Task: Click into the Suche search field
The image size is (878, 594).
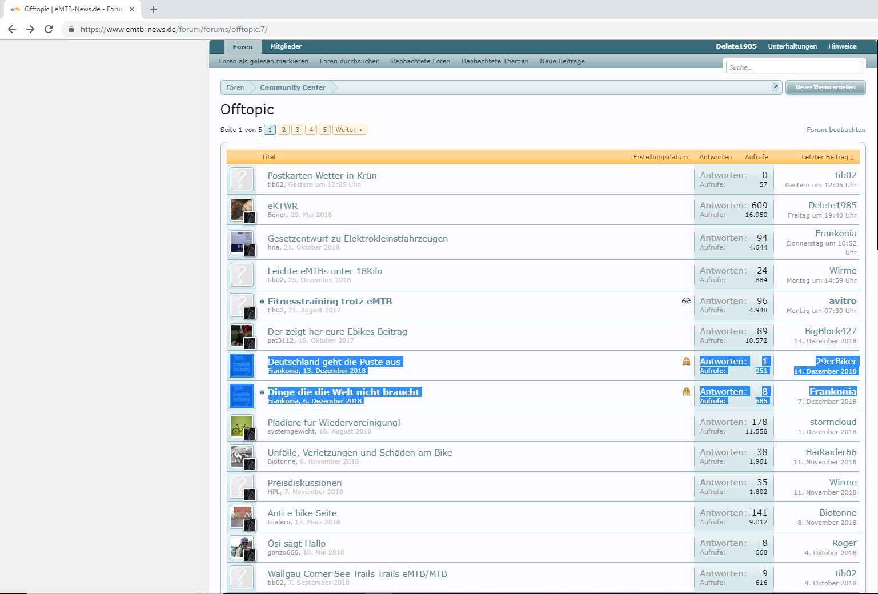Action: click(793, 67)
